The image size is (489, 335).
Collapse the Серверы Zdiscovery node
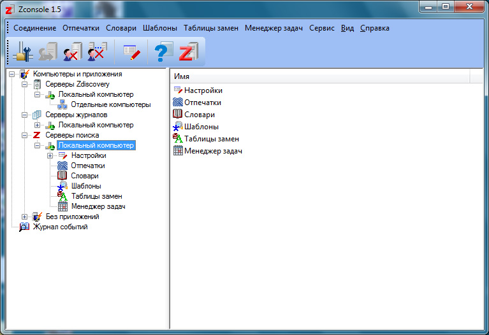coord(24,84)
